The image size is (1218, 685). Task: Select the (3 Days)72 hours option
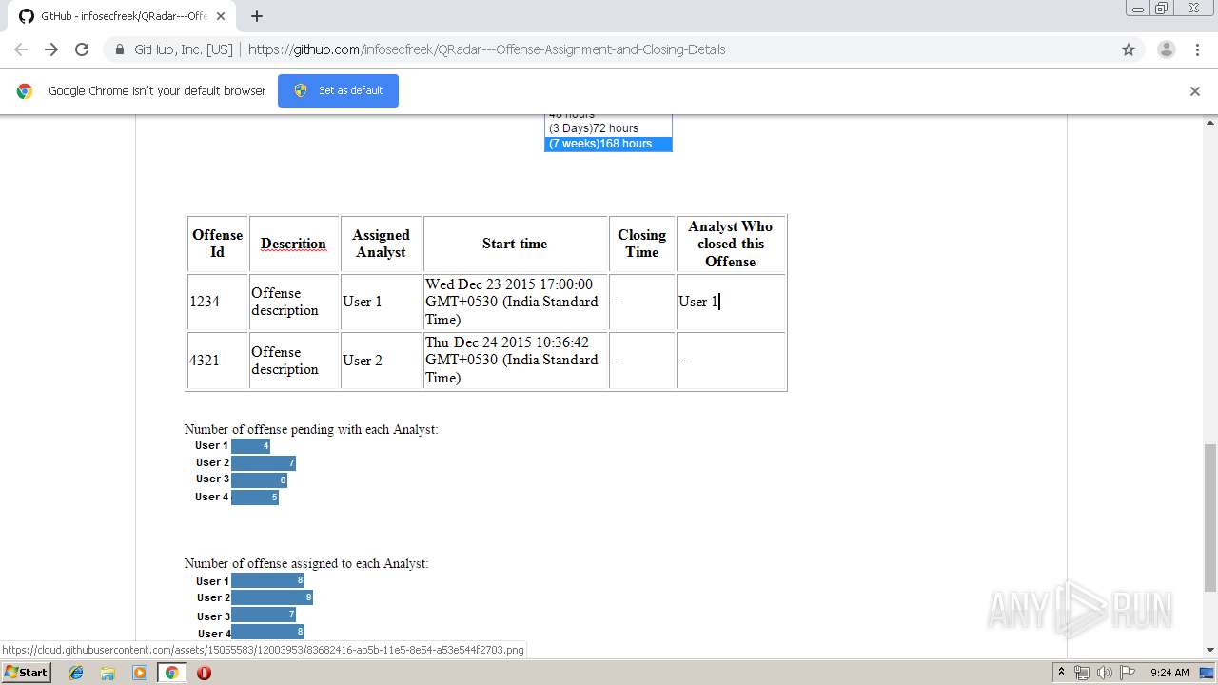pyautogui.click(x=608, y=128)
